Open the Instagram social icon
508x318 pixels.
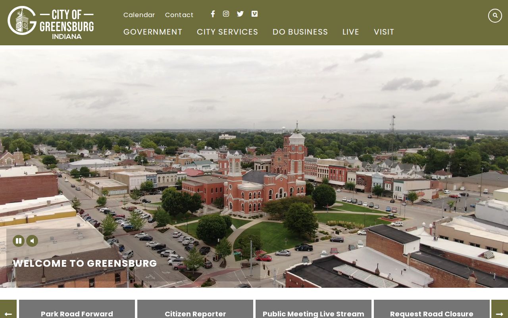click(x=226, y=14)
